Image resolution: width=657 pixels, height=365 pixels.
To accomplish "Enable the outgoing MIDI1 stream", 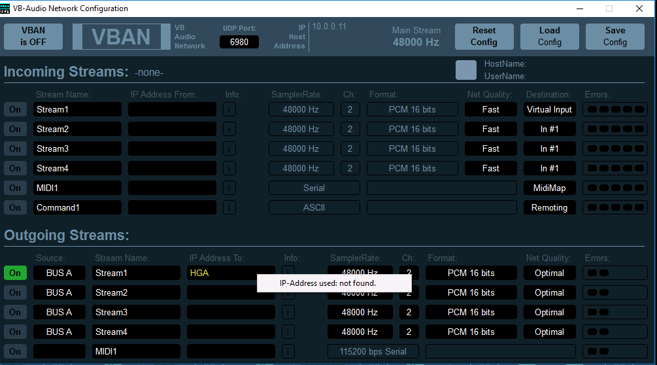I will pyautogui.click(x=15, y=351).
